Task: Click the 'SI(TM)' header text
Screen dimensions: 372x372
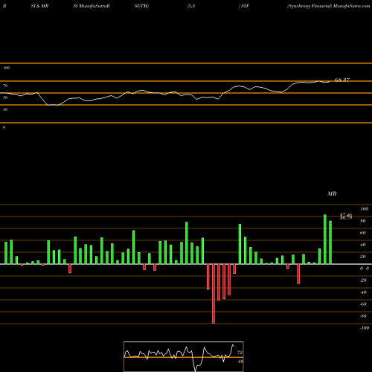Action: tap(141, 6)
